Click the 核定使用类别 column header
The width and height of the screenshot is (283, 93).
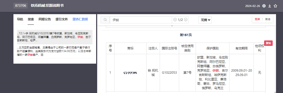coord(187,48)
